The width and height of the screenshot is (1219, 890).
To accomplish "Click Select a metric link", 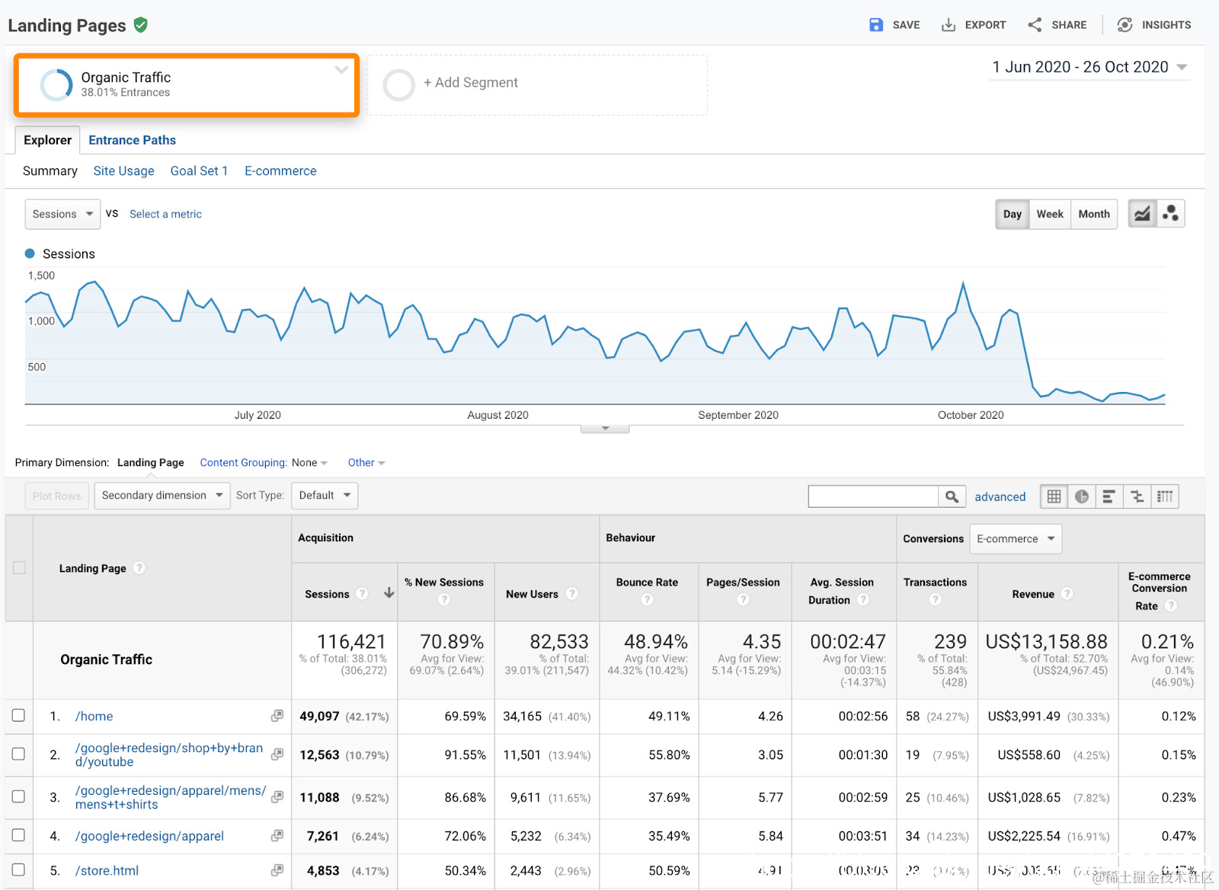I will coord(165,215).
